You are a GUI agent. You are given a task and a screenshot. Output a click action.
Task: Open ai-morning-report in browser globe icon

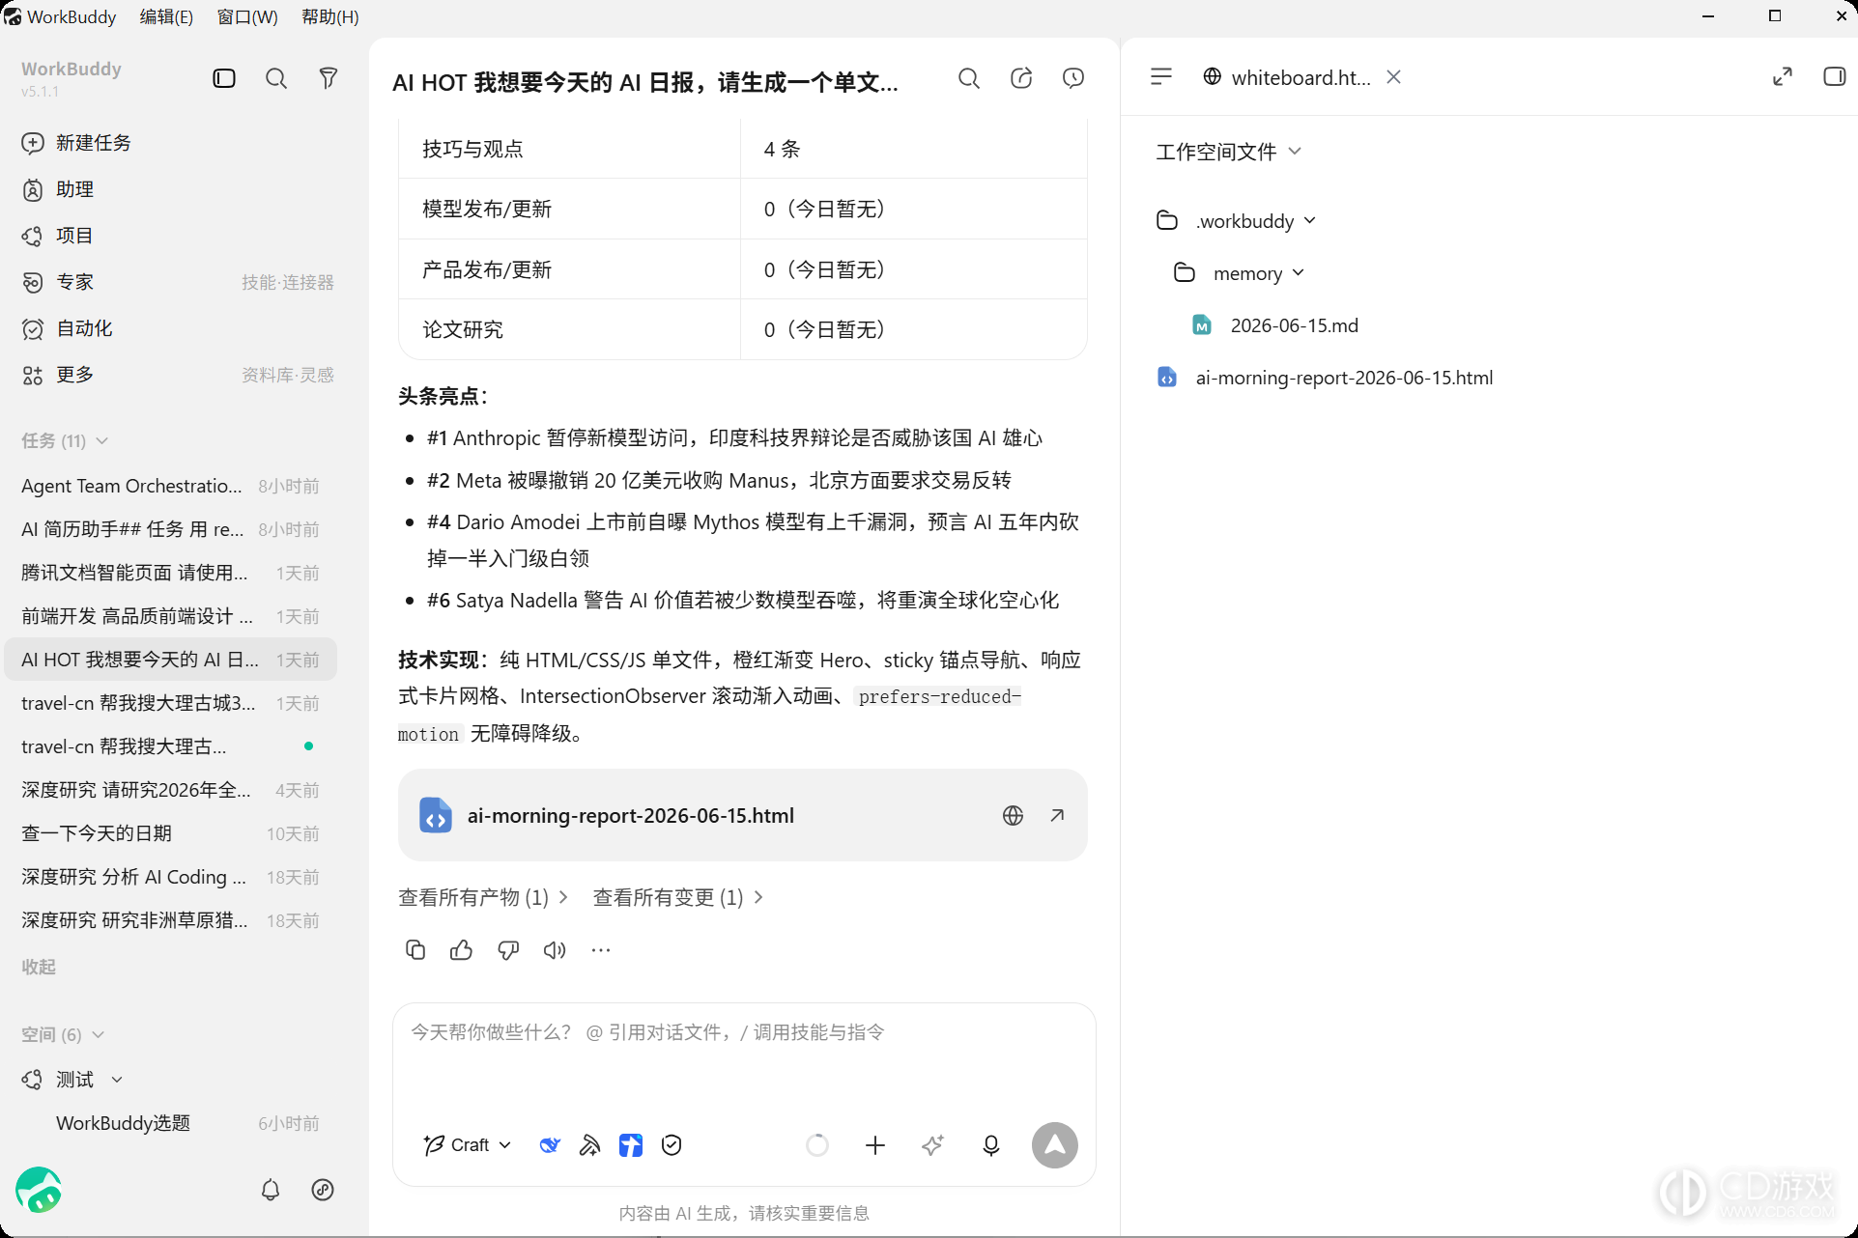[1013, 815]
